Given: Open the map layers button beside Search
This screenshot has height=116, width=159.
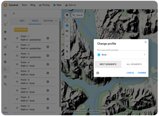Looking at the screenshot, I should click(67, 15).
